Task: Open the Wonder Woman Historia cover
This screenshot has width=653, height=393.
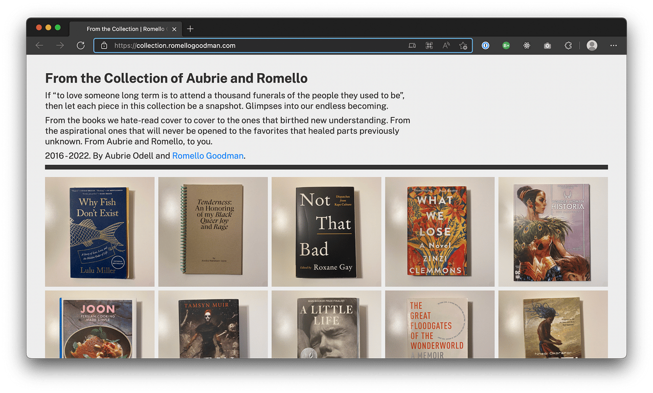Action: [x=553, y=232]
